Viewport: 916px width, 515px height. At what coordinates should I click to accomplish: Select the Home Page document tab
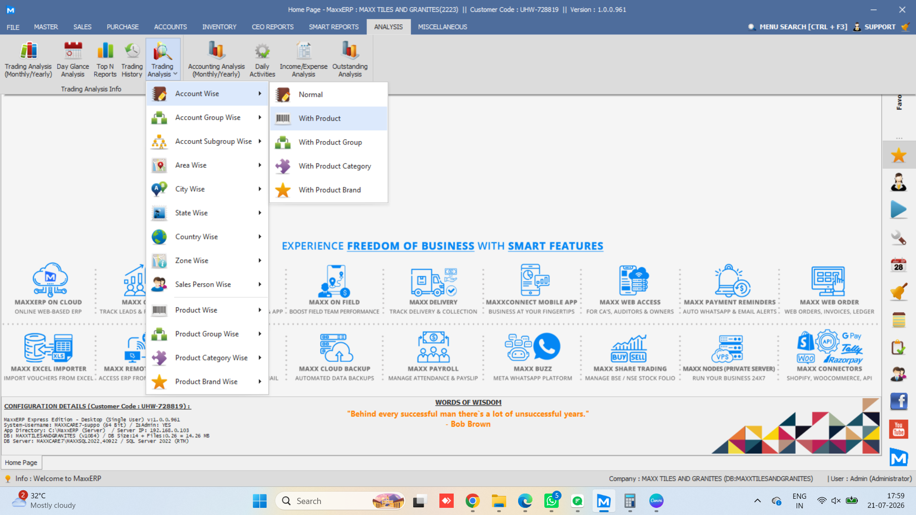[x=21, y=463]
